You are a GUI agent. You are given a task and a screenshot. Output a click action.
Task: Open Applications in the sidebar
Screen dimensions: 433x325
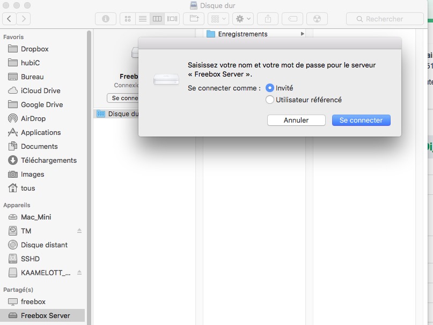[x=42, y=132]
